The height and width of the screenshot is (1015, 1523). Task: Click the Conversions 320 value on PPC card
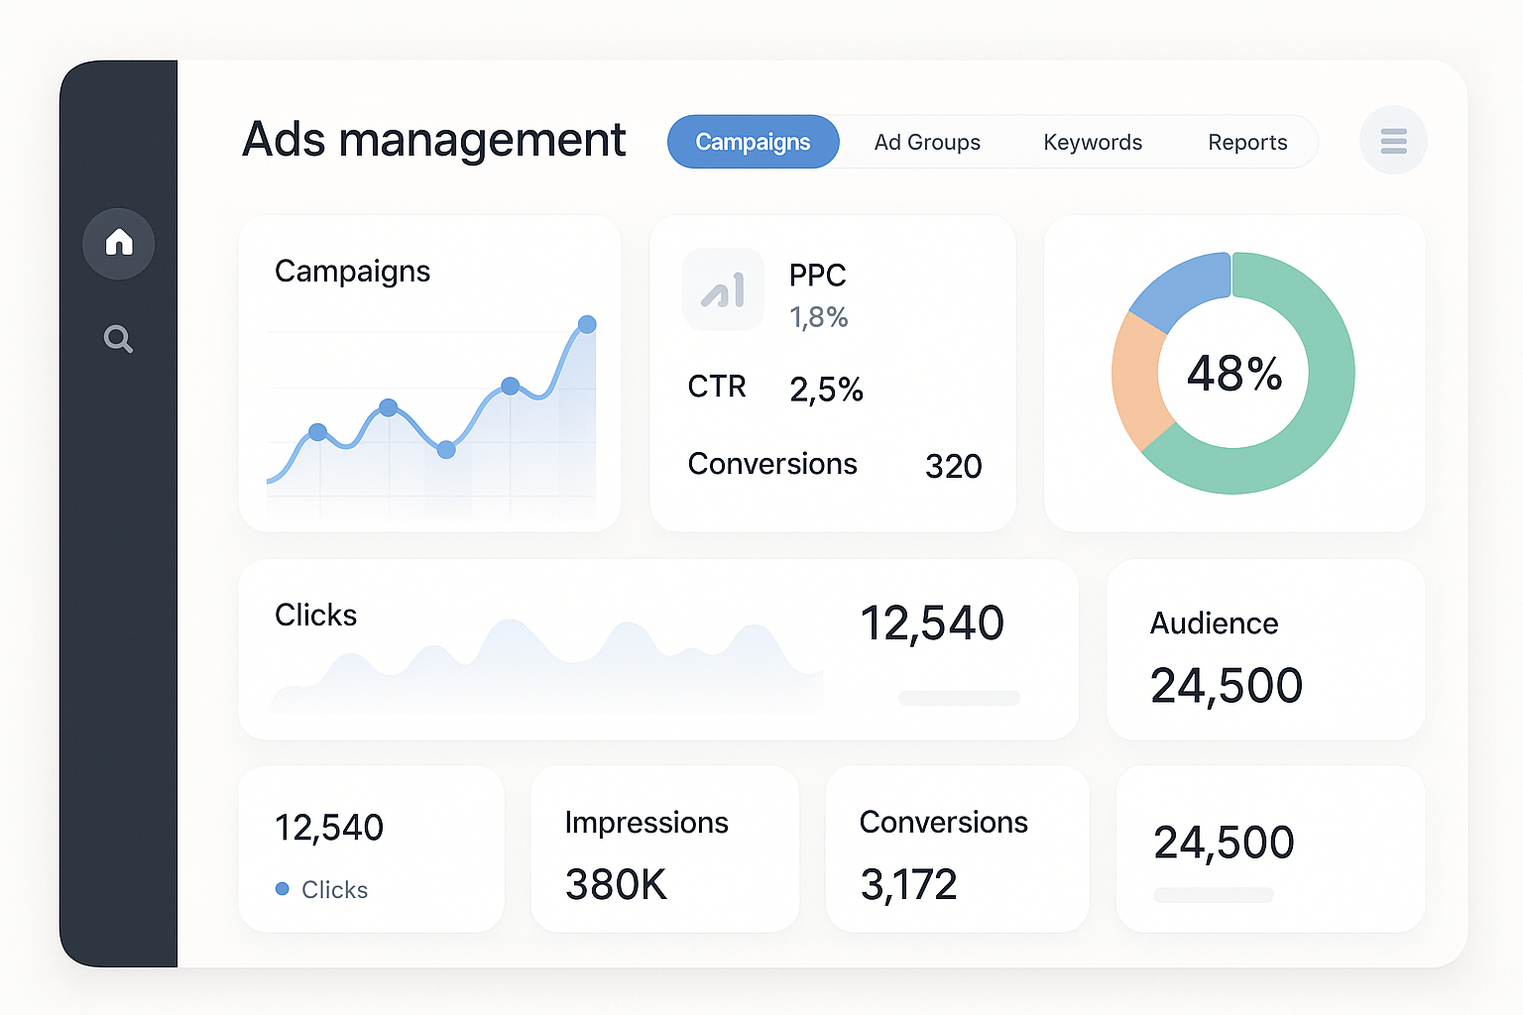952,465
